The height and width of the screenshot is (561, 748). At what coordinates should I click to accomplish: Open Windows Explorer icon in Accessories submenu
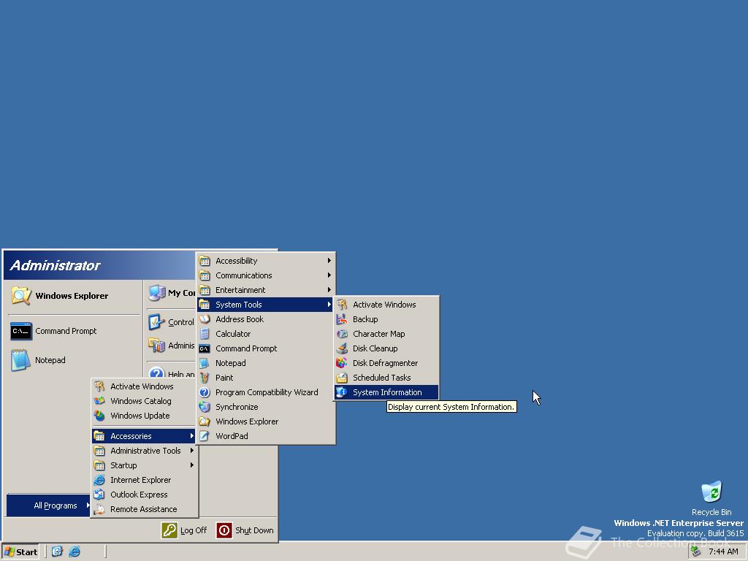tap(205, 421)
